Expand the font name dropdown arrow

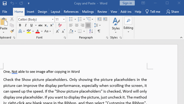point(53,19)
